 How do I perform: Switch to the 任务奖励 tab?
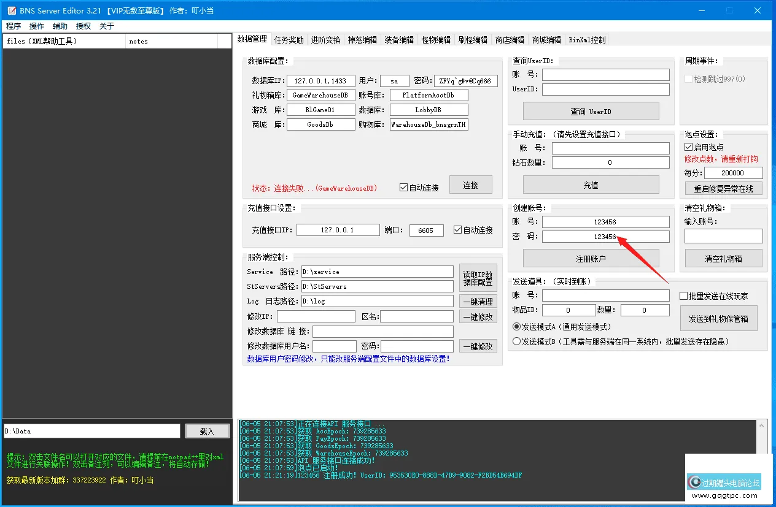[x=289, y=40]
